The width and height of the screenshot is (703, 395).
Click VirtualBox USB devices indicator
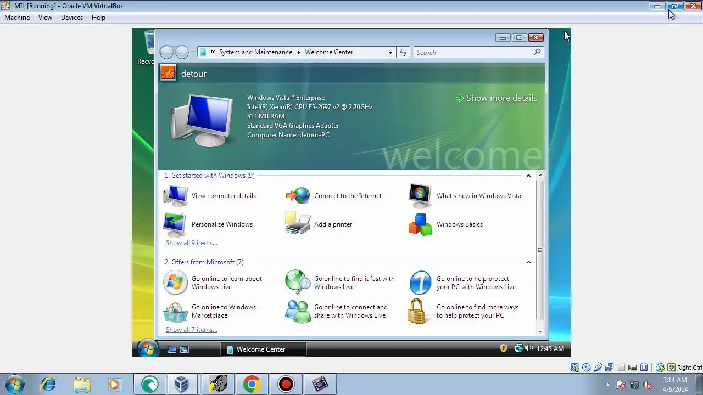[x=598, y=368]
